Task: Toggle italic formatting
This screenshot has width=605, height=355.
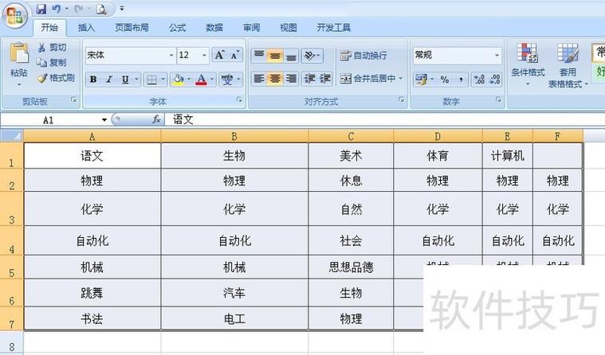Action: [109, 80]
